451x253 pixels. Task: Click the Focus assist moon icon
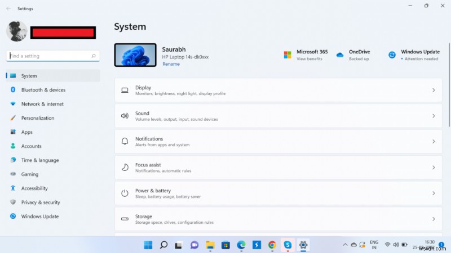pyautogui.click(x=125, y=167)
